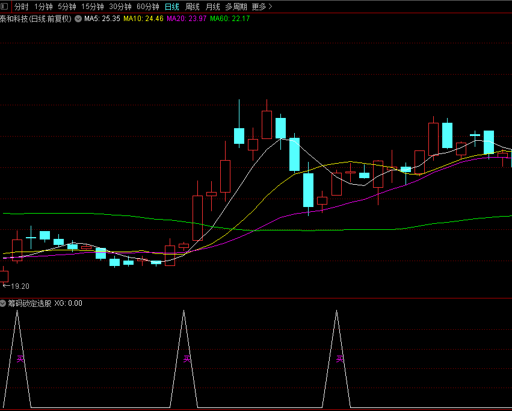Select the 日线 daily tab
This screenshot has height=411, width=512.
pos(171,7)
